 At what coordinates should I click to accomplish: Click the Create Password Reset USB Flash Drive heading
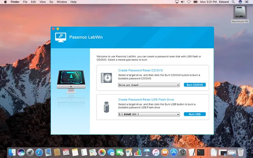click(x=146, y=100)
